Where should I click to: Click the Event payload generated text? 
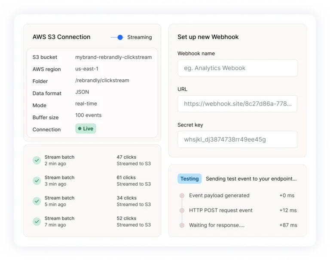(x=219, y=196)
